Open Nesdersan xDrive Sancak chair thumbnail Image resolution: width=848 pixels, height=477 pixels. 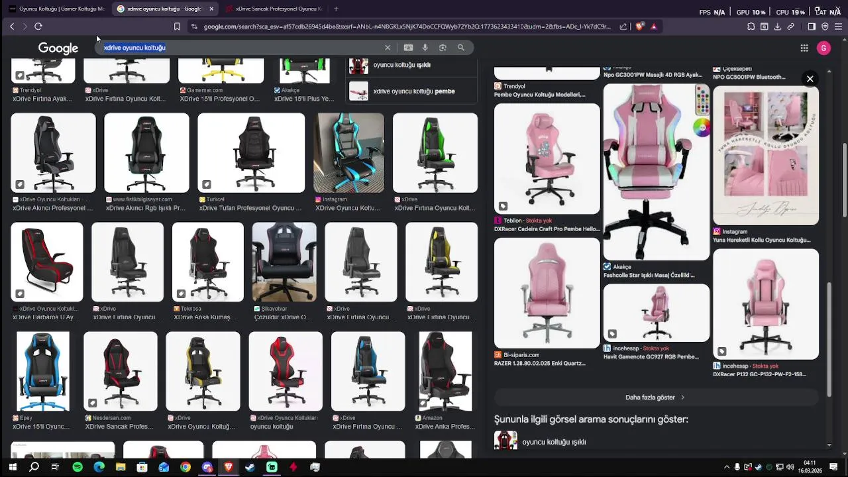(121, 371)
